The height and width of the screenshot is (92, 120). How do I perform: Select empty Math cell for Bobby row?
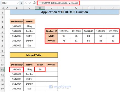[x=40, y=74]
